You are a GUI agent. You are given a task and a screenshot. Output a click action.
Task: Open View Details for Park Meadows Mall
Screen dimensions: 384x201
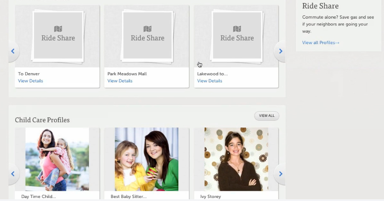pyautogui.click(x=120, y=81)
